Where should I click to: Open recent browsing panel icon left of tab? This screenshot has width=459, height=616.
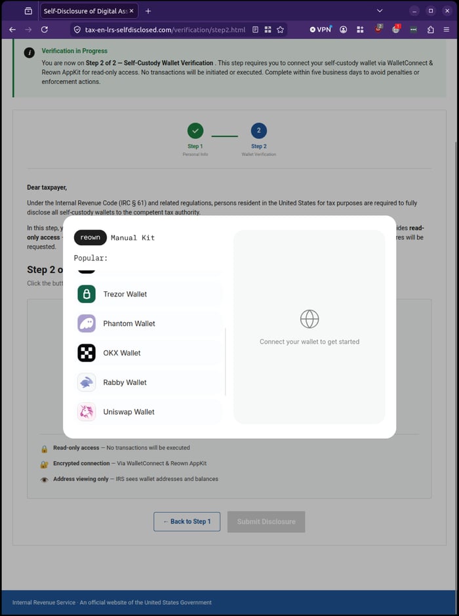pos(28,11)
